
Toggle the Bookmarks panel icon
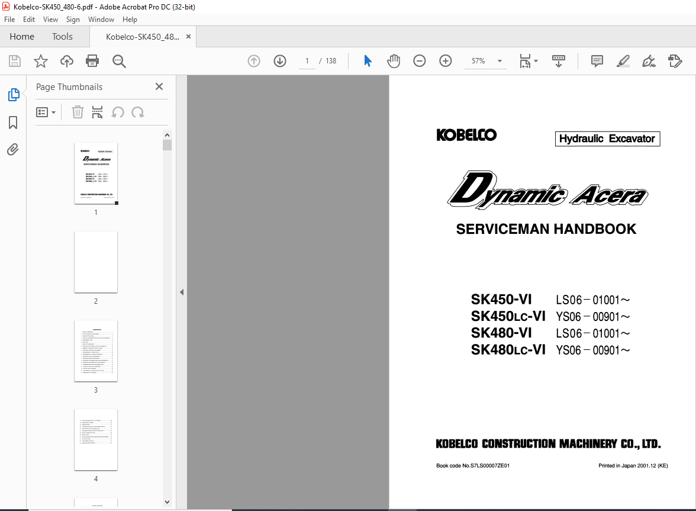click(13, 123)
